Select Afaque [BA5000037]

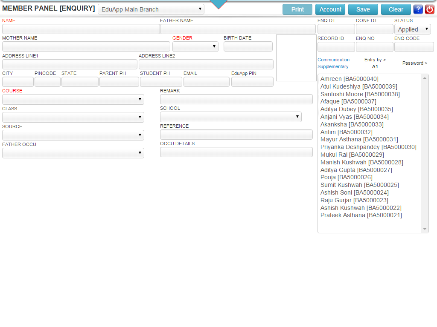[x=348, y=101]
